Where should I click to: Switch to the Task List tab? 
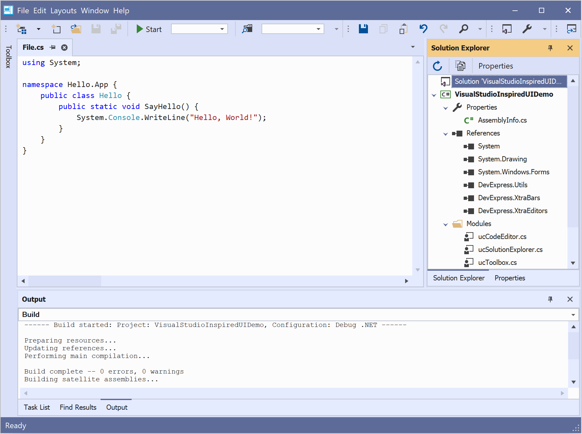tap(37, 407)
